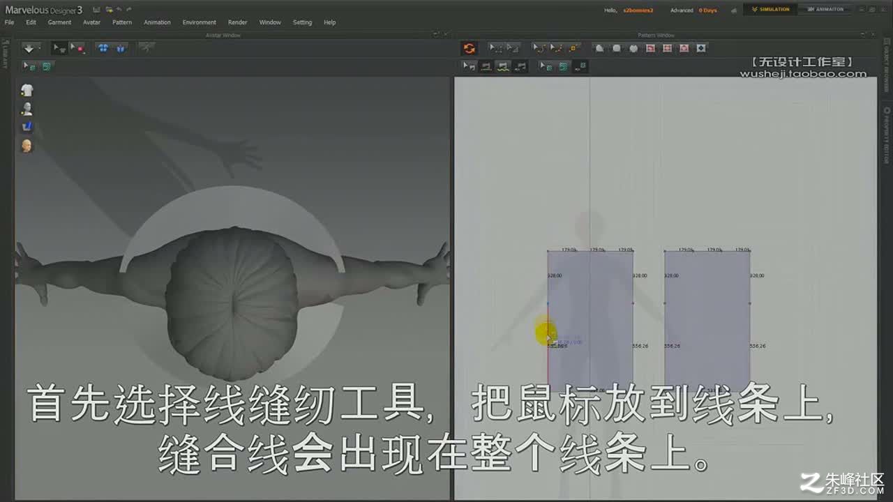Select the Polygon pattern tool

(x=599, y=48)
